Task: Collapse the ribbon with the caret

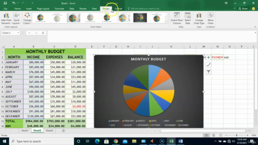Action: pos(255,27)
